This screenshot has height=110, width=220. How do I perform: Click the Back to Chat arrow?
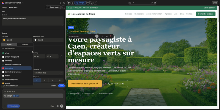[x=5, y=92]
